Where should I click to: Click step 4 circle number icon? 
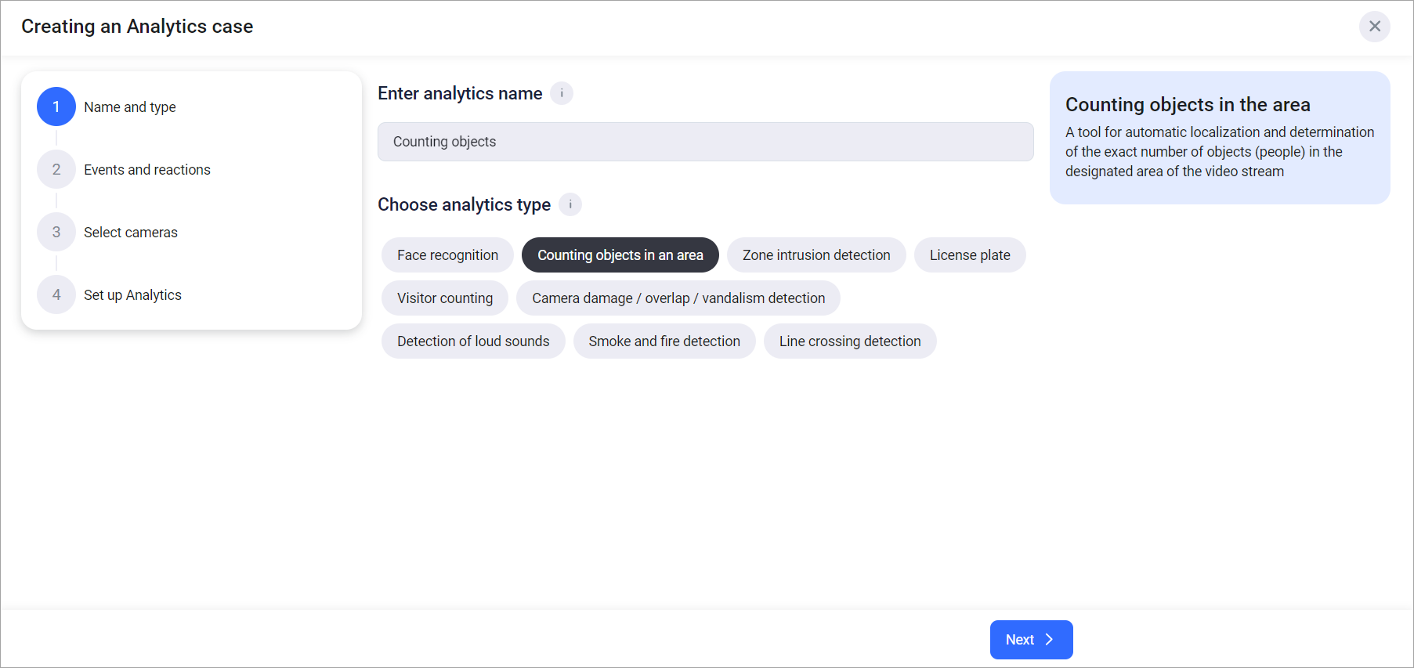click(x=56, y=294)
